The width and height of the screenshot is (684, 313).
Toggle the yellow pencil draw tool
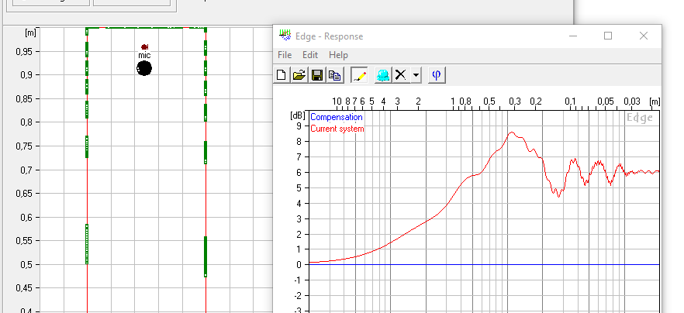tap(359, 75)
